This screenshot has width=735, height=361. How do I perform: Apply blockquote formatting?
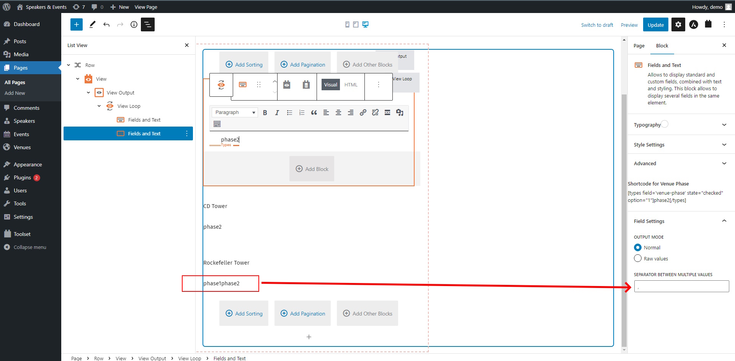pos(314,112)
